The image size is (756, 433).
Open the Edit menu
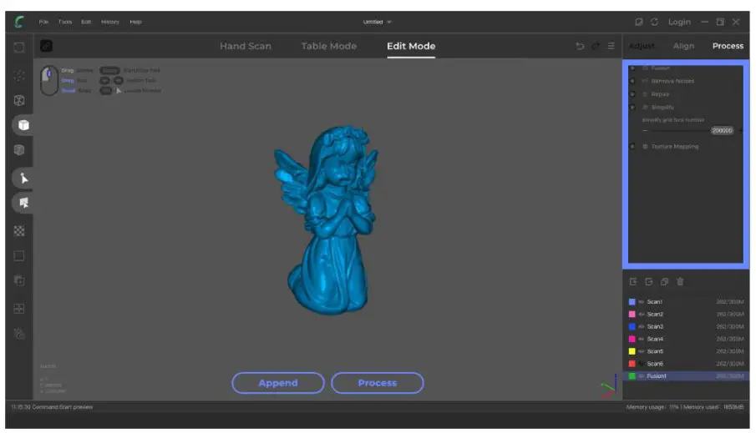tap(86, 22)
